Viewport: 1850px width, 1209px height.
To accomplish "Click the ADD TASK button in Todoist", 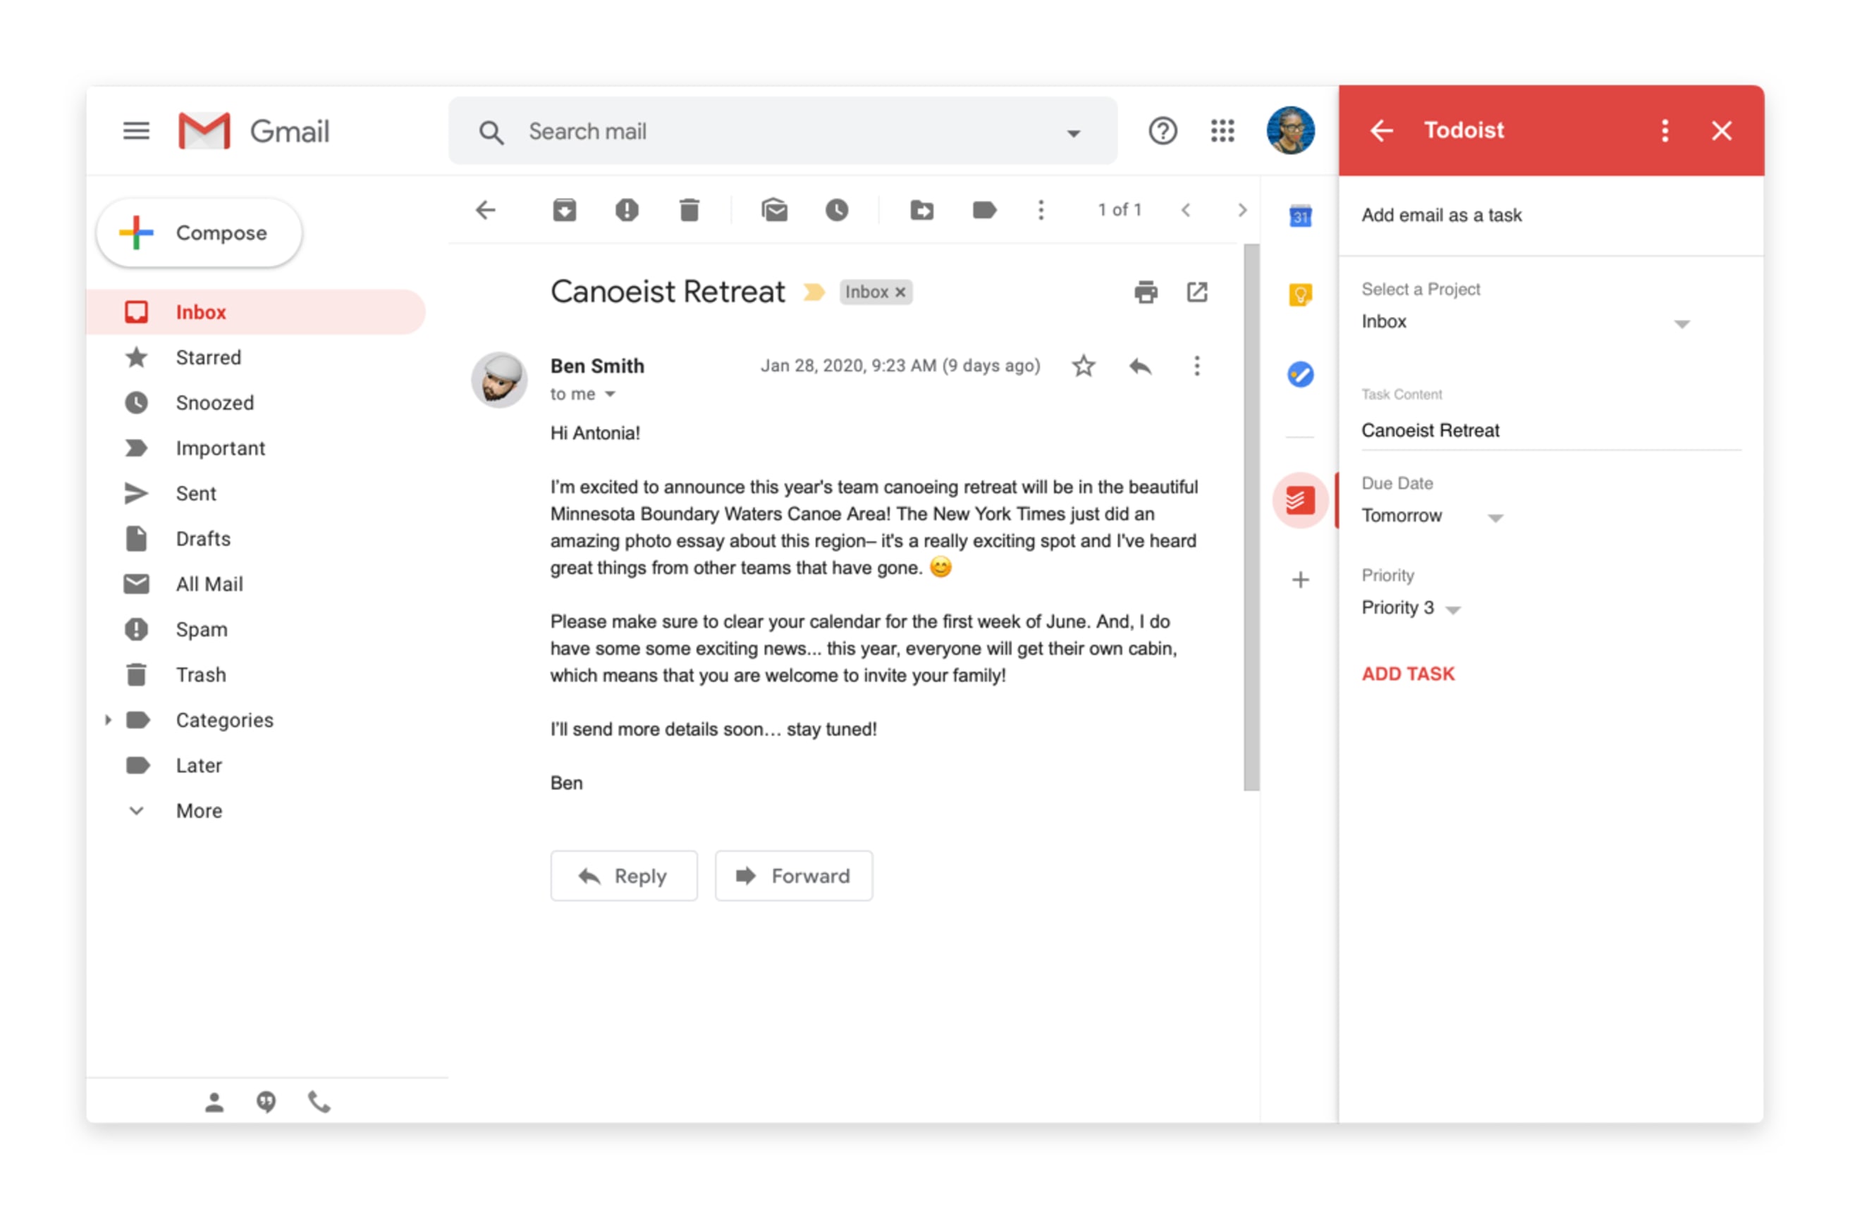I will [x=1409, y=674].
